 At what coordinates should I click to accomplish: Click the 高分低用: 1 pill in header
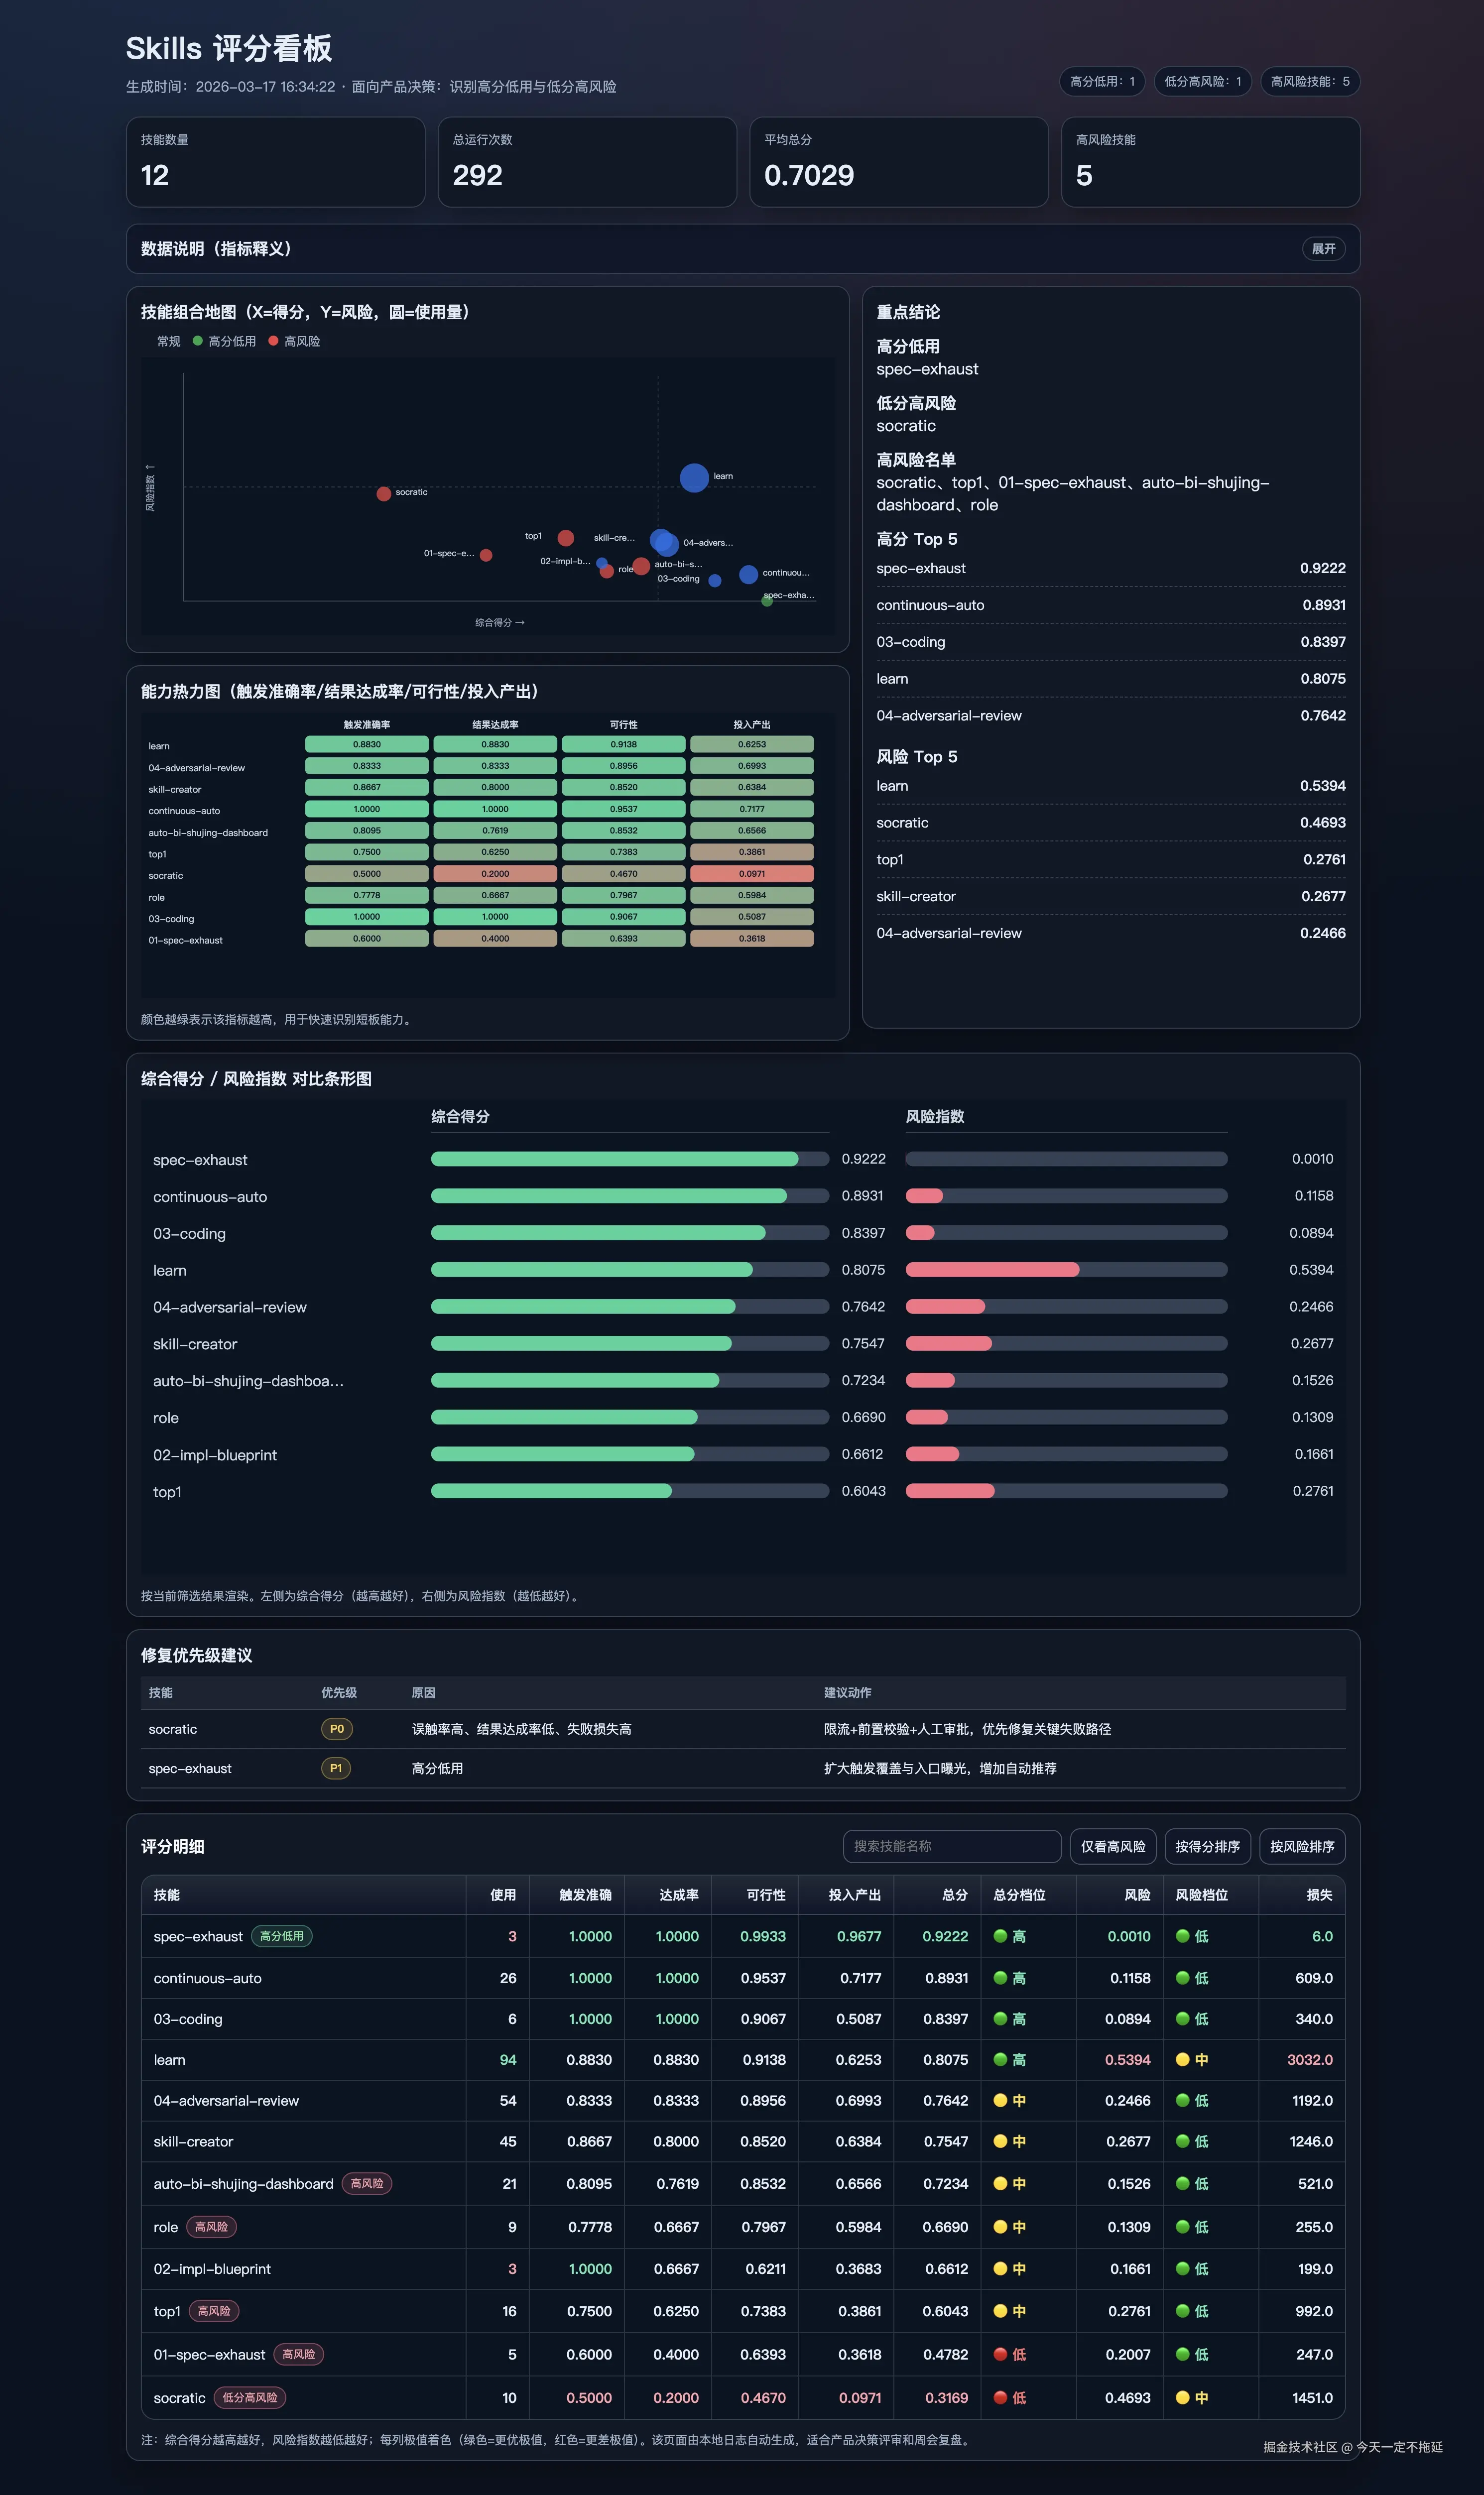click(1101, 82)
